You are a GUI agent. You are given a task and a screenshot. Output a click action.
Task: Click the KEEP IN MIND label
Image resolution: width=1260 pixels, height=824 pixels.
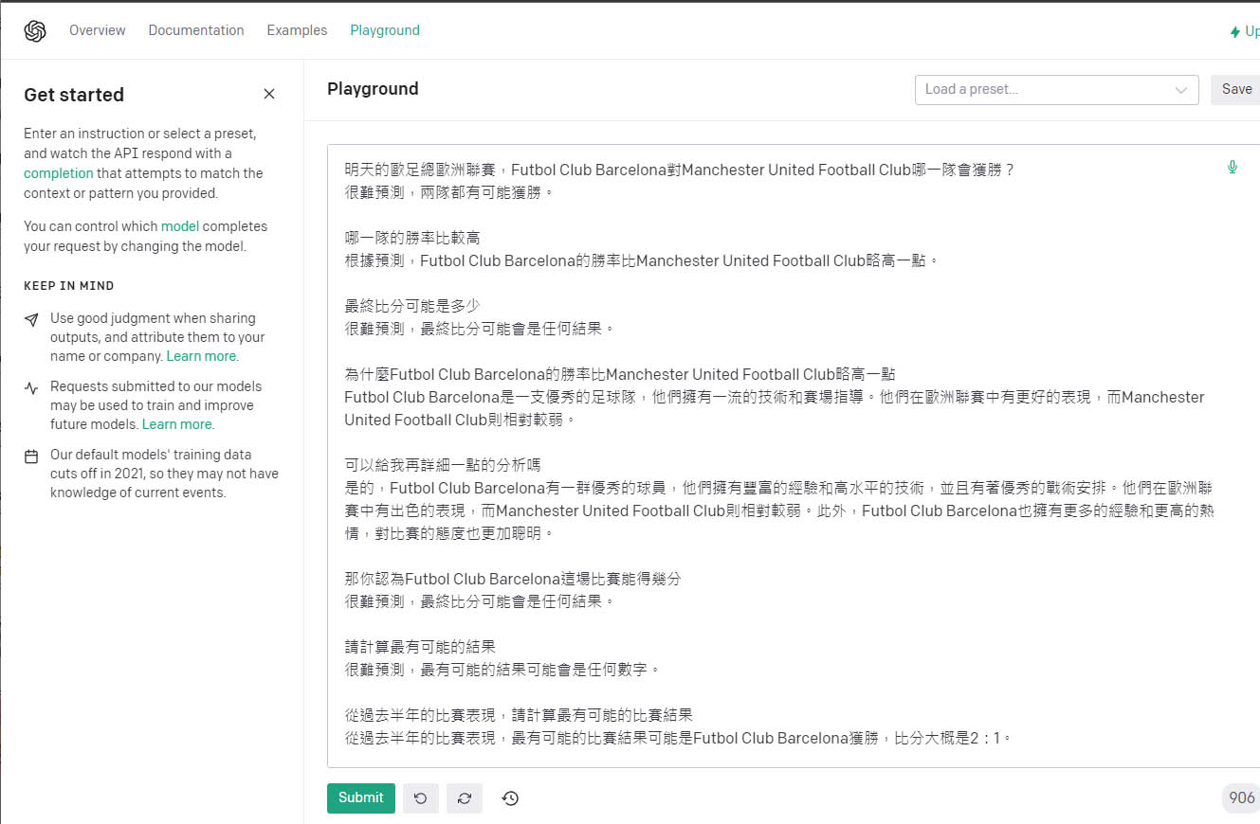[69, 286]
